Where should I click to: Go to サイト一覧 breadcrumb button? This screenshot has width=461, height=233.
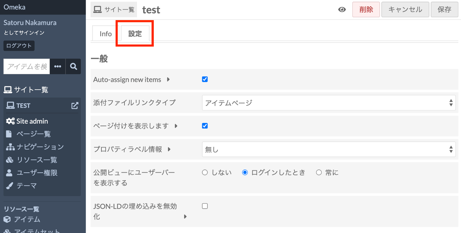click(114, 10)
